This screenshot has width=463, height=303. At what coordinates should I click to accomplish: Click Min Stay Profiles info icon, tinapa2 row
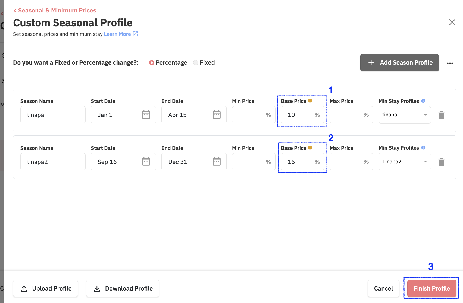tap(423, 147)
